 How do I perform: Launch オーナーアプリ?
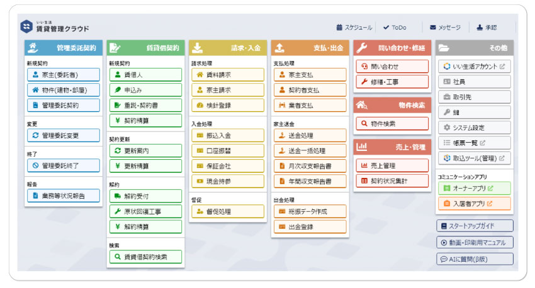475,188
